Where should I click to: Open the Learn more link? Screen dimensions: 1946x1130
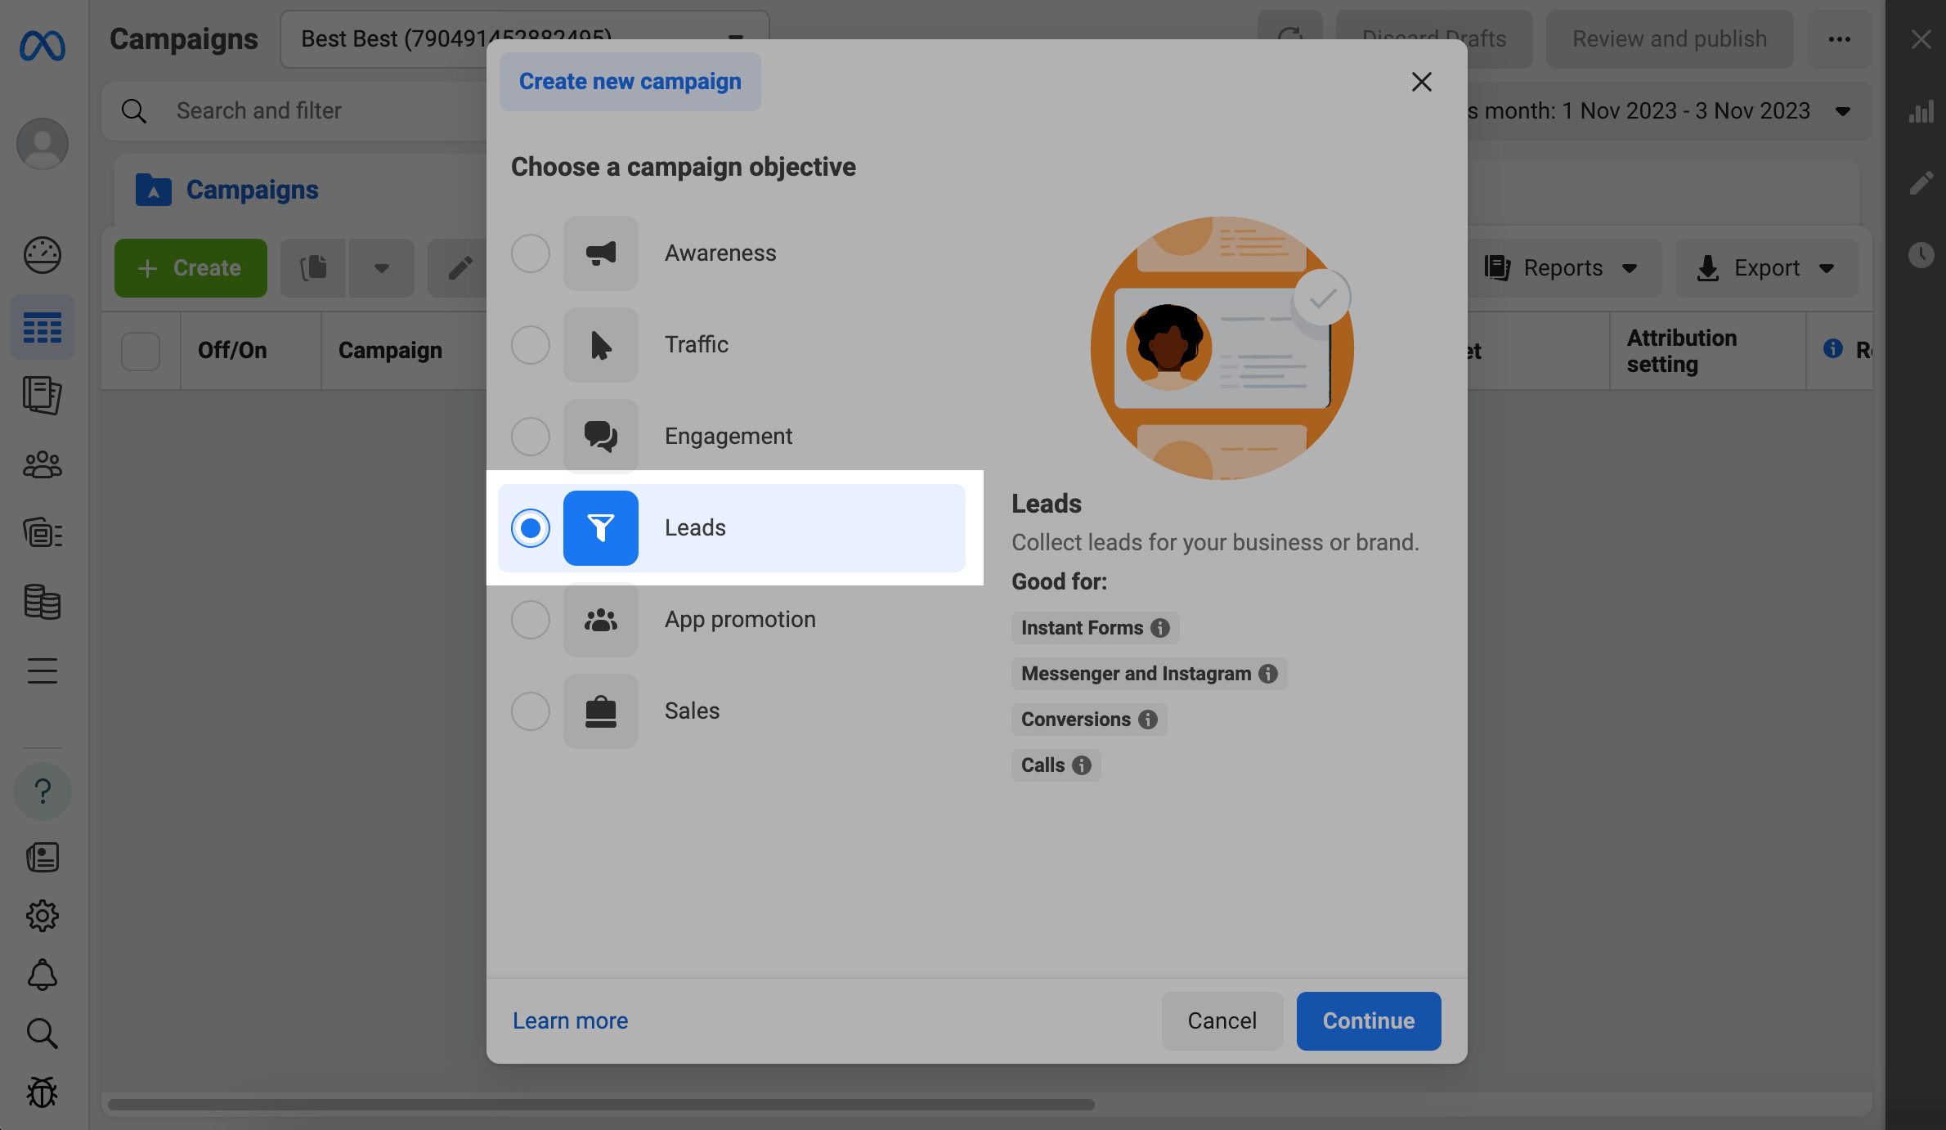pyautogui.click(x=570, y=1020)
